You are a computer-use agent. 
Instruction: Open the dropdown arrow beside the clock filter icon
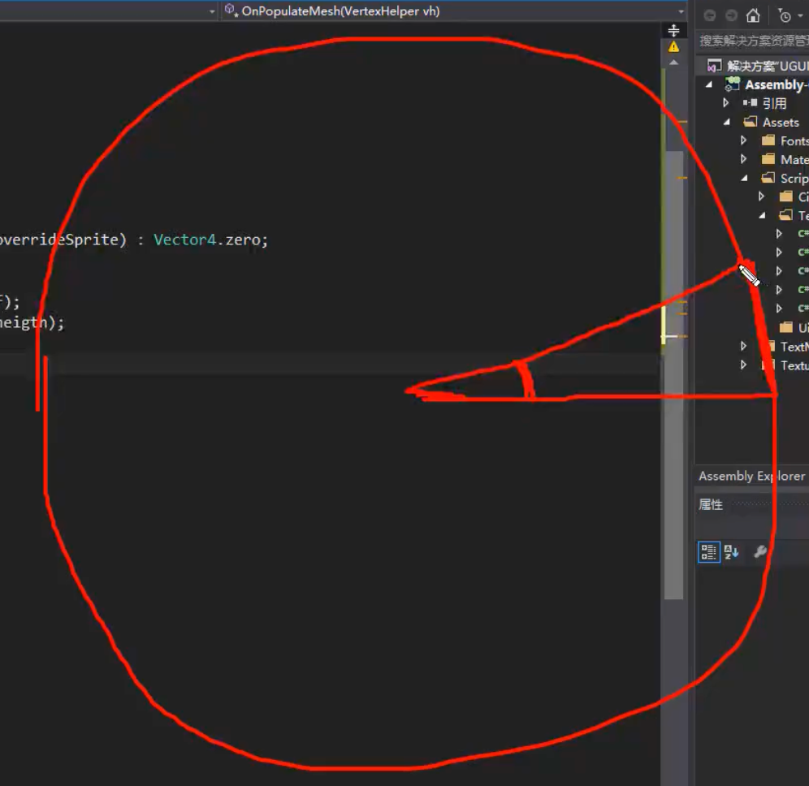tap(800, 16)
